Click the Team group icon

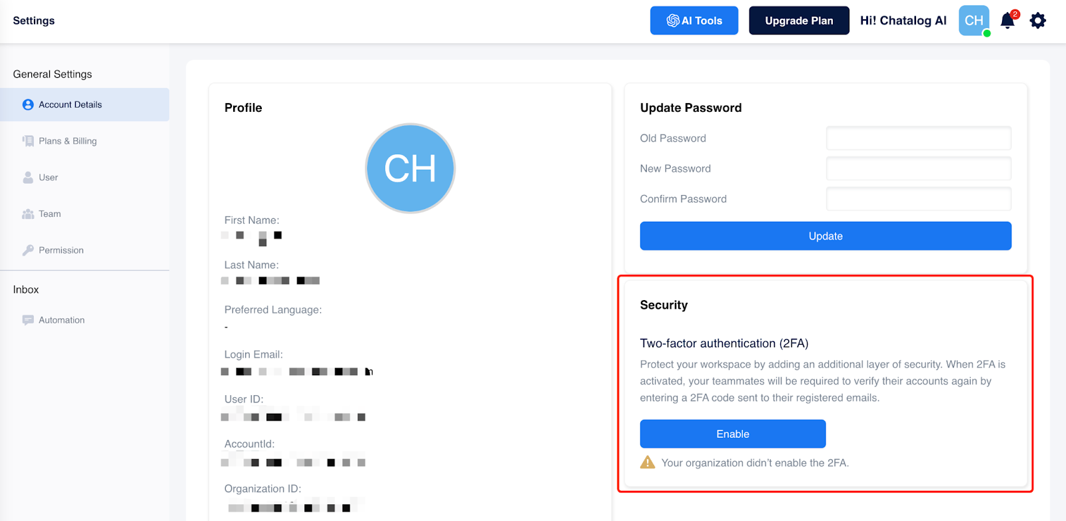click(28, 214)
